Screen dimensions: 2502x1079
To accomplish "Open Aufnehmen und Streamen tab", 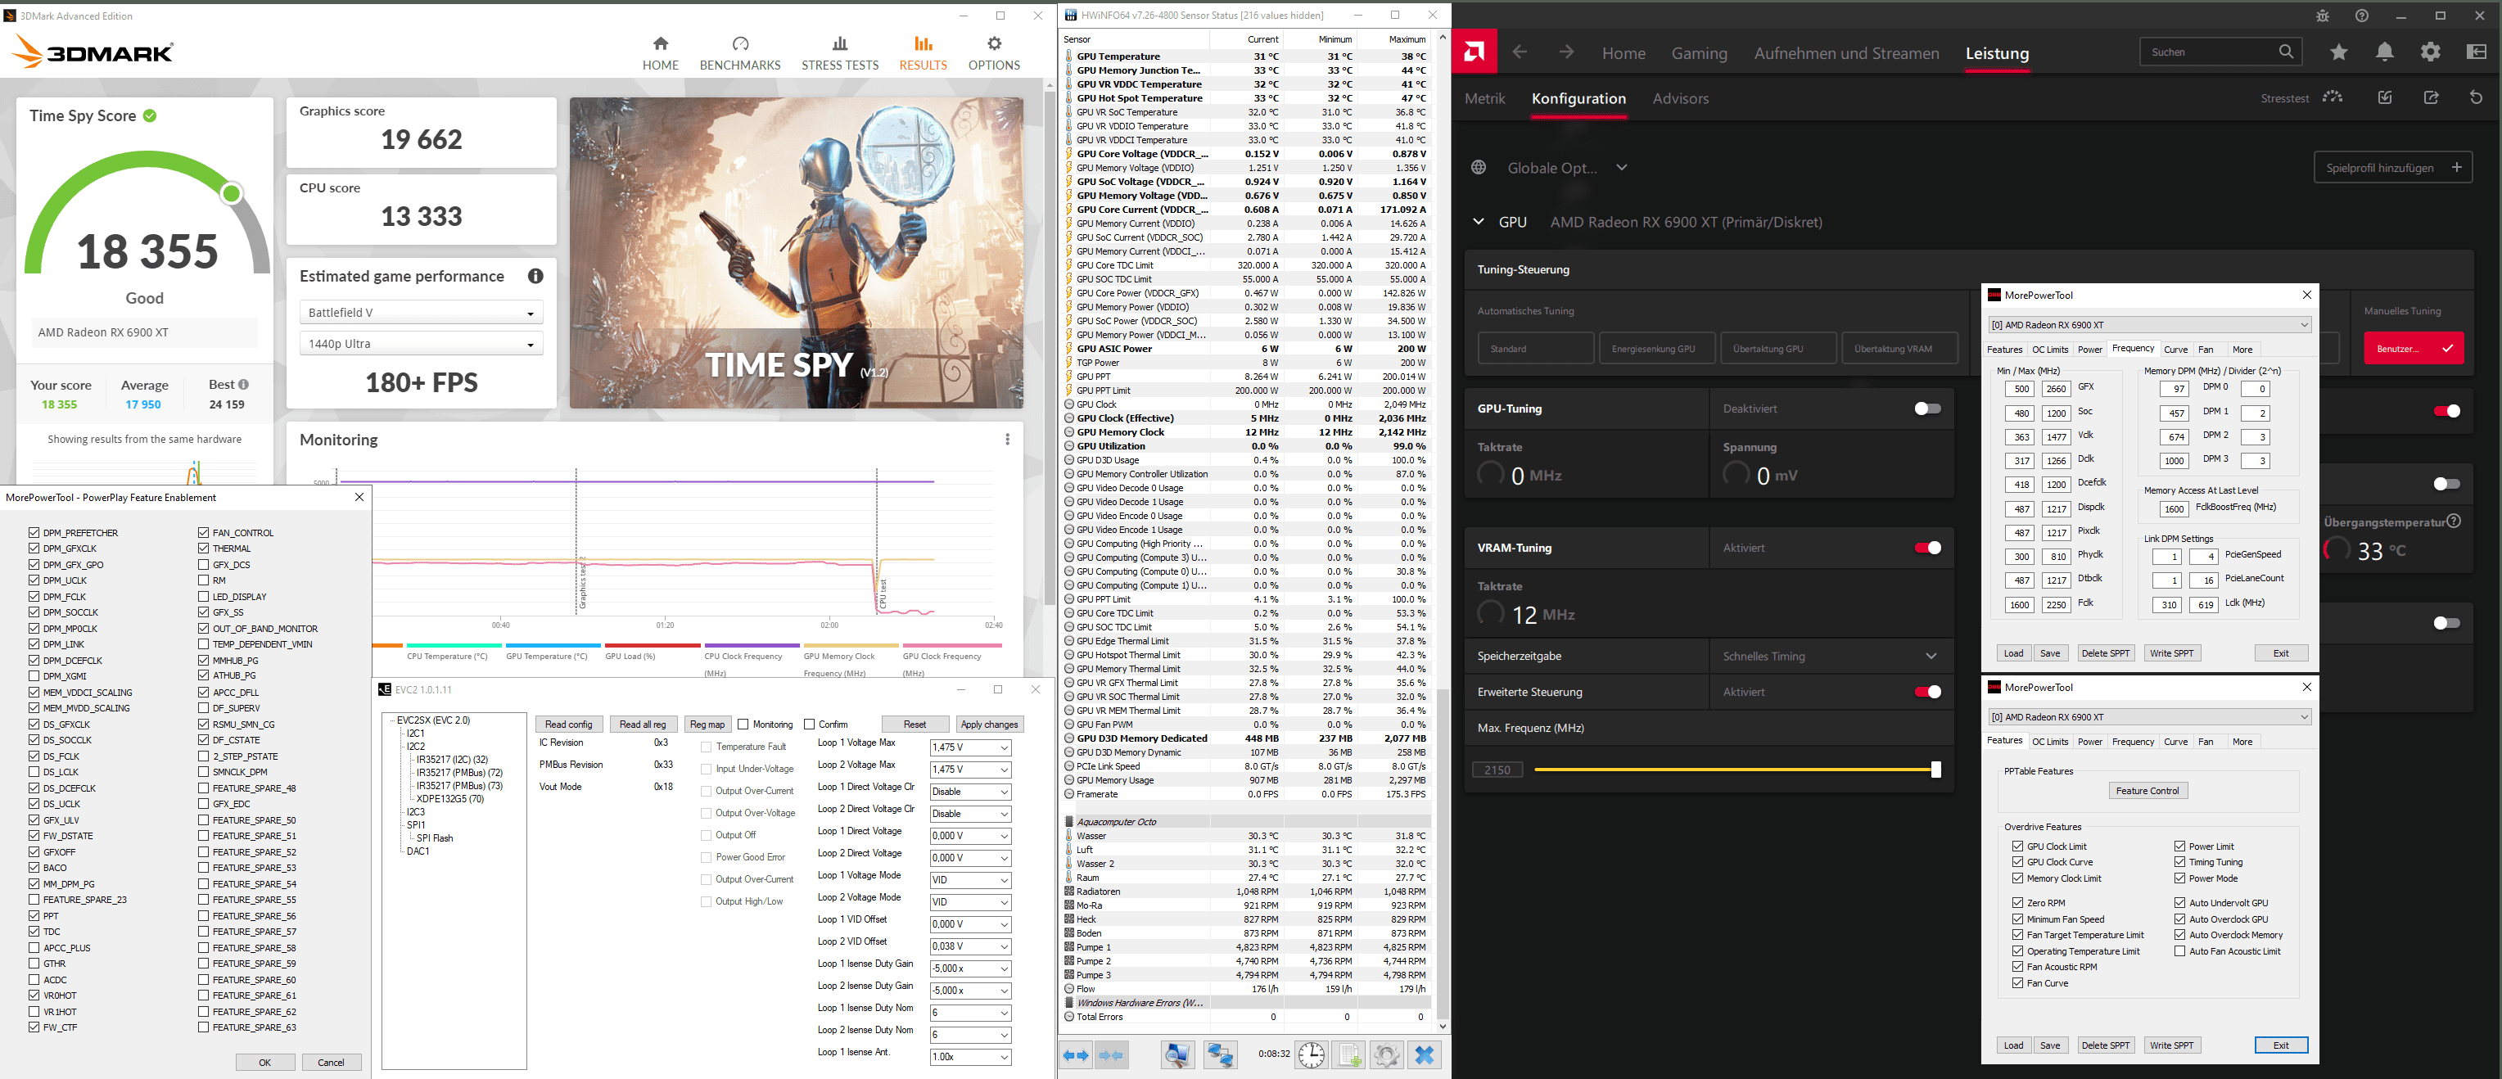I will pyautogui.click(x=1845, y=53).
